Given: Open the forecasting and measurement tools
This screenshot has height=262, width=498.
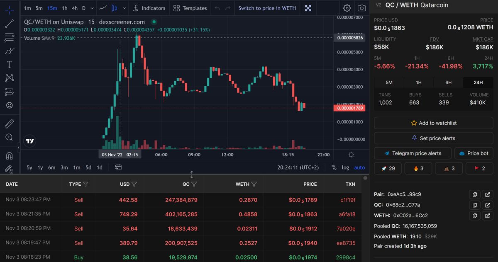Looking at the screenshot, I should pyautogui.click(x=10, y=92).
